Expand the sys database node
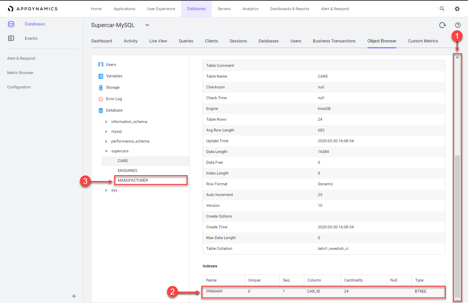Screen dimensions: 468x303 [106, 190]
